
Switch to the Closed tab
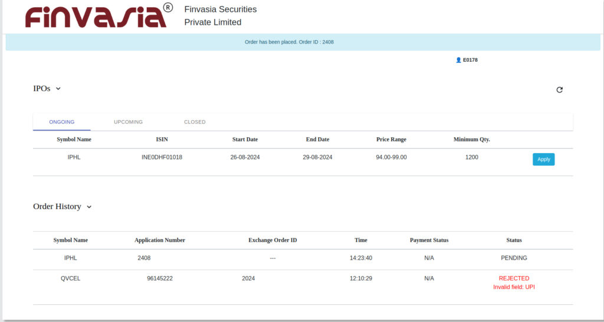click(x=195, y=122)
